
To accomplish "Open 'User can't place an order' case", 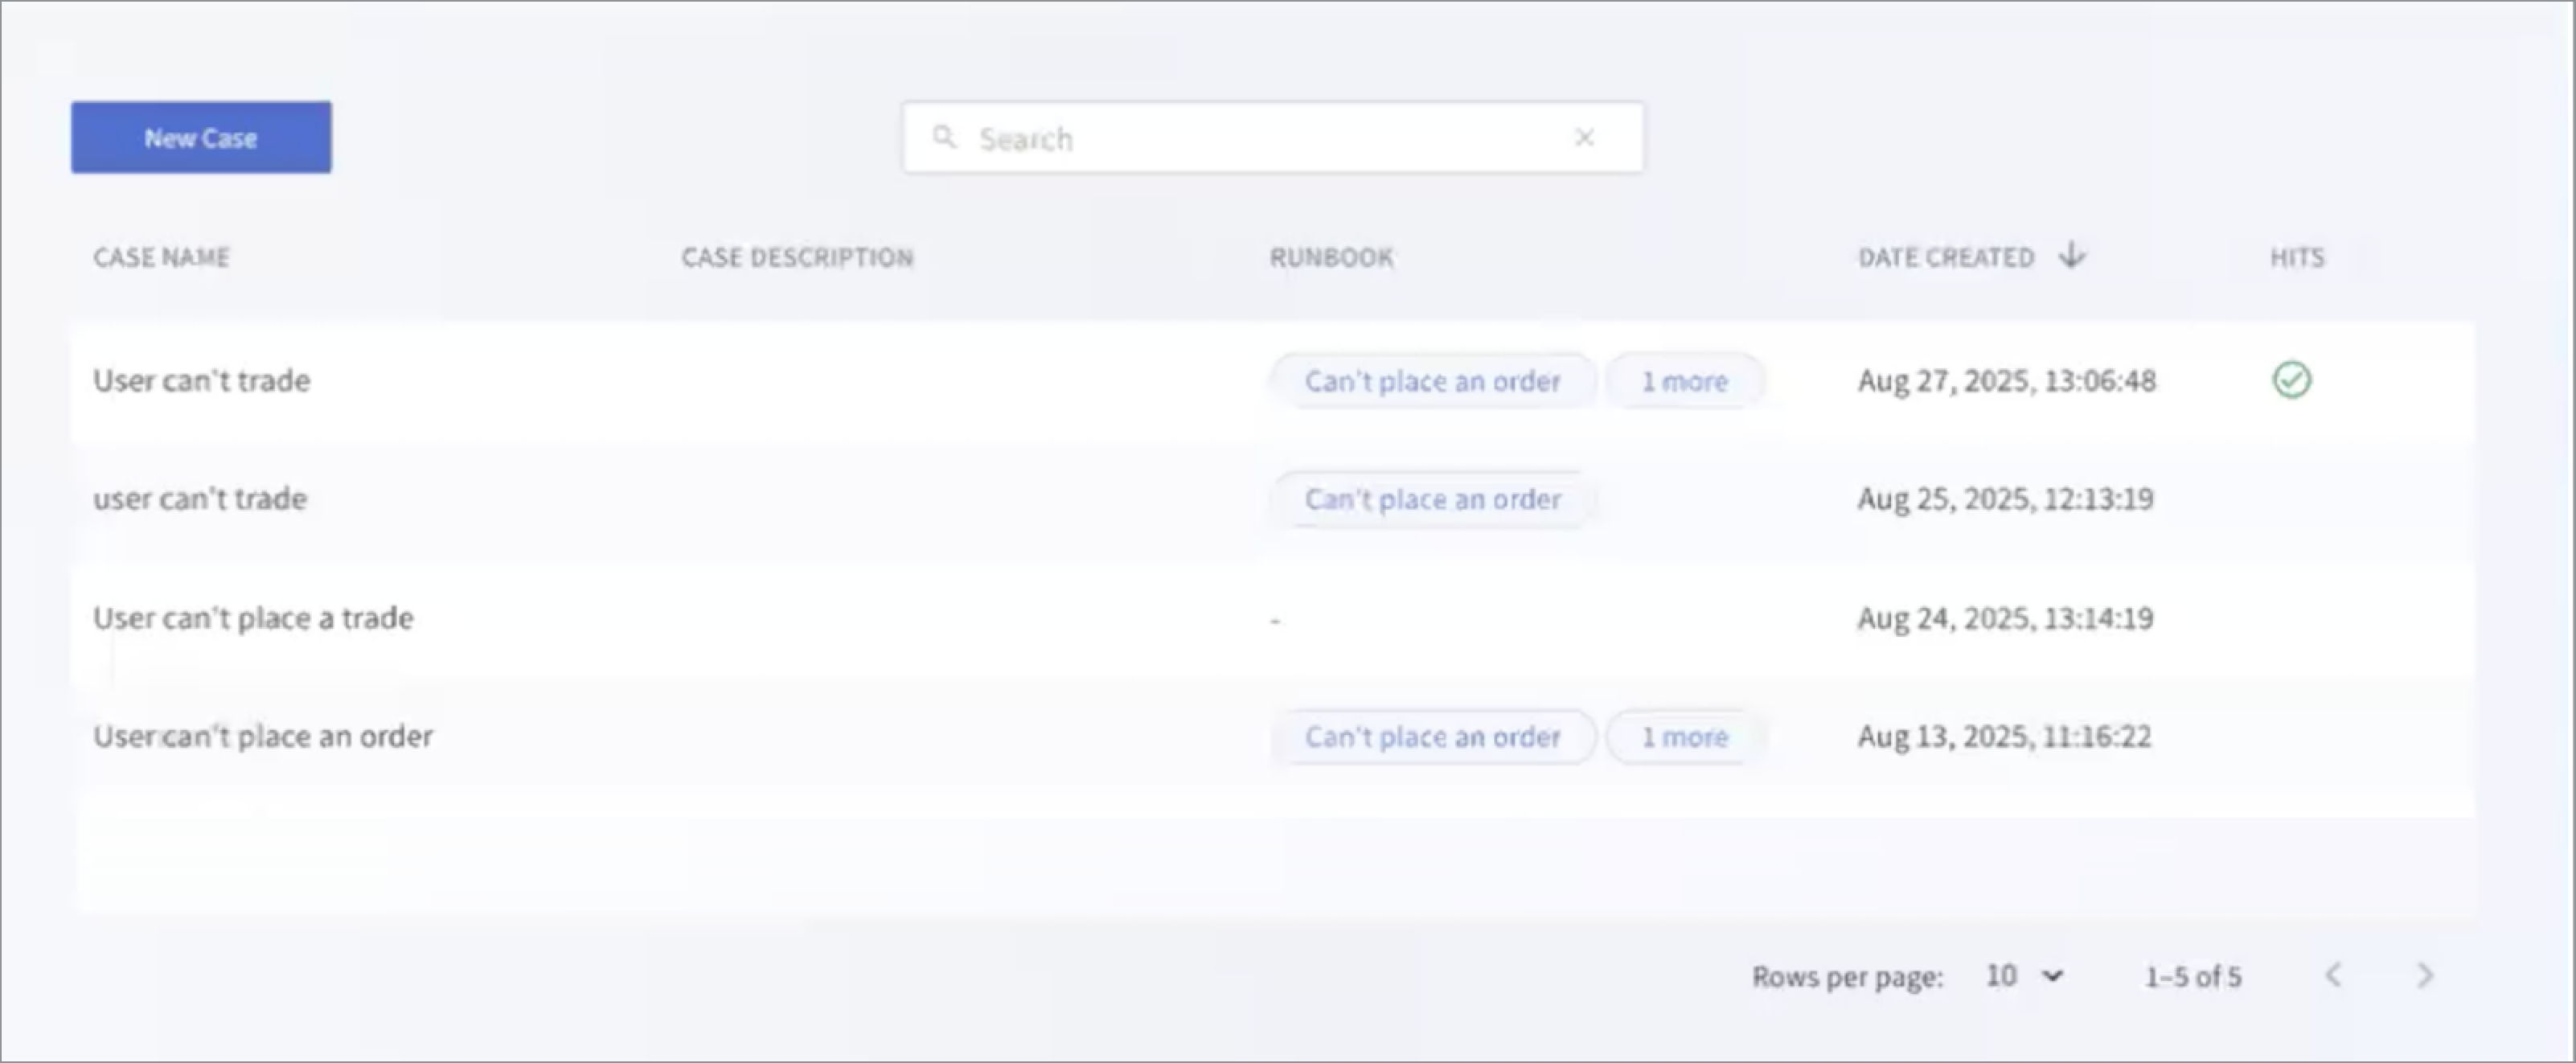I will tap(263, 736).
